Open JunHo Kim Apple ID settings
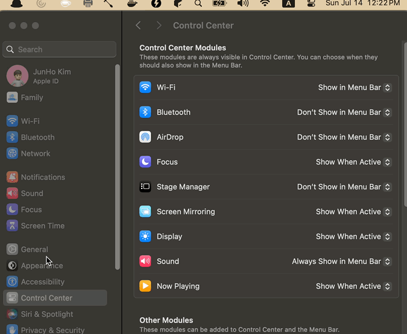Screen dimensions: 407x334 tap(55, 76)
